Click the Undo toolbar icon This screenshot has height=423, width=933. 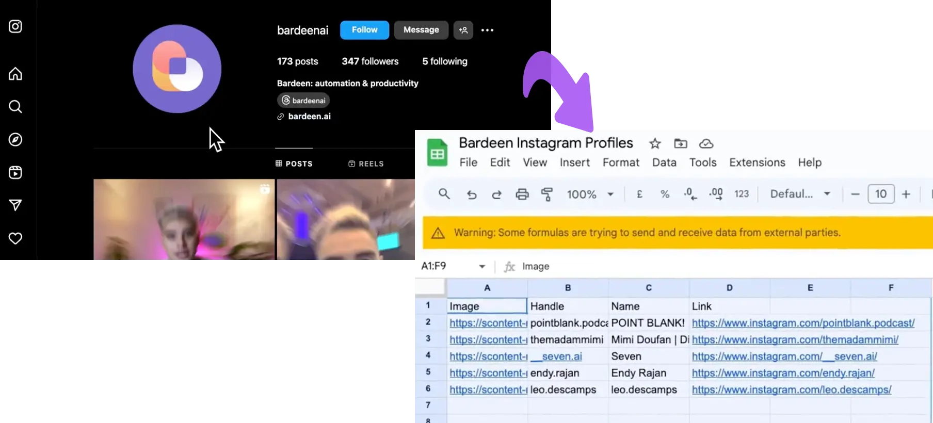coord(472,194)
